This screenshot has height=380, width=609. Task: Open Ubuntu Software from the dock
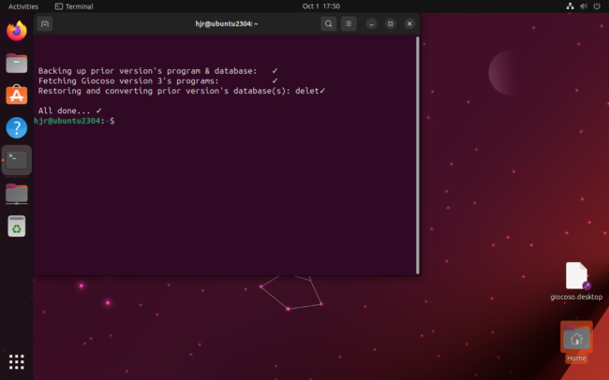tap(16, 95)
